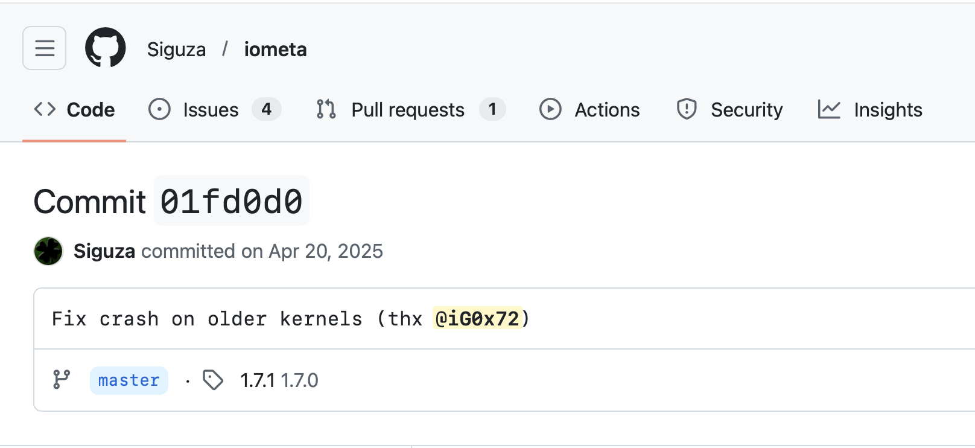Click the Insights graph icon
The height and width of the screenshot is (448, 975).
click(x=830, y=109)
